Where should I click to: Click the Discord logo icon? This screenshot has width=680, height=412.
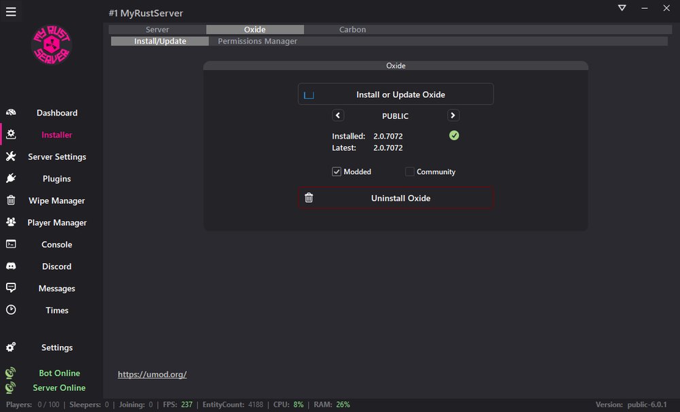(11, 266)
